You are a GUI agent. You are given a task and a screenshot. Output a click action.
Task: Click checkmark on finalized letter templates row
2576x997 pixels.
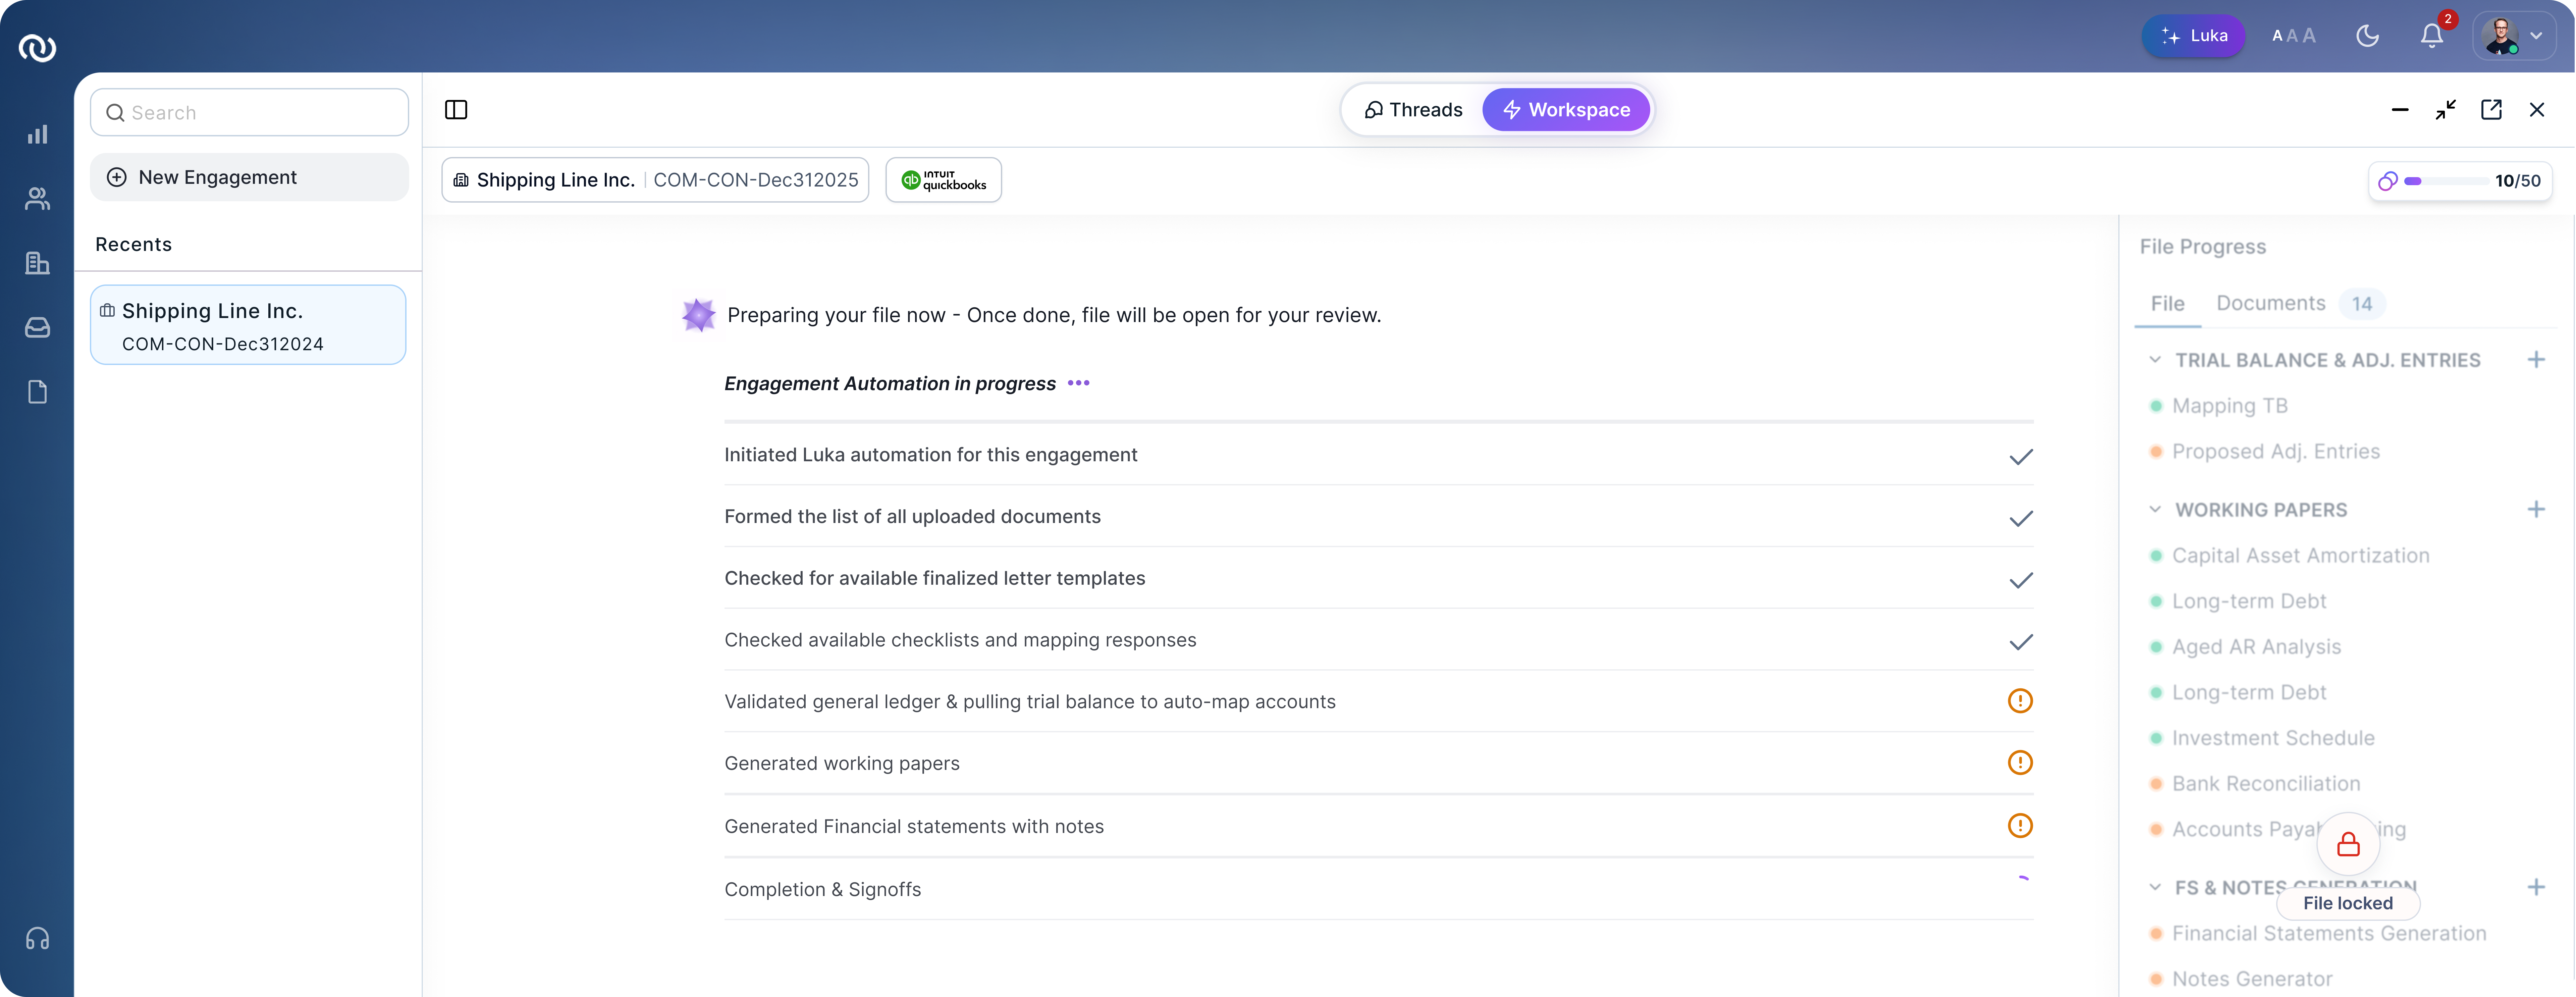pyautogui.click(x=2021, y=580)
